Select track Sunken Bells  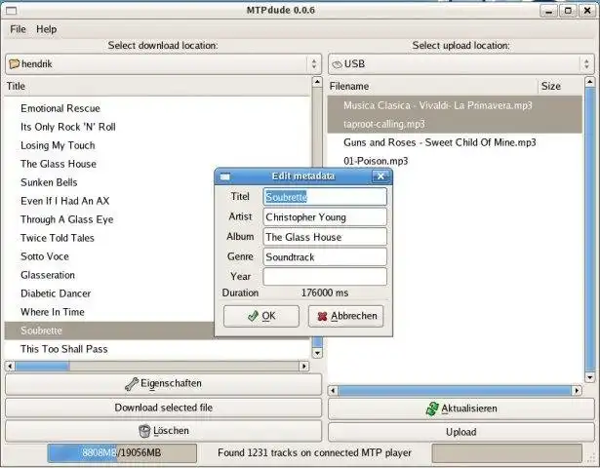[x=49, y=182]
